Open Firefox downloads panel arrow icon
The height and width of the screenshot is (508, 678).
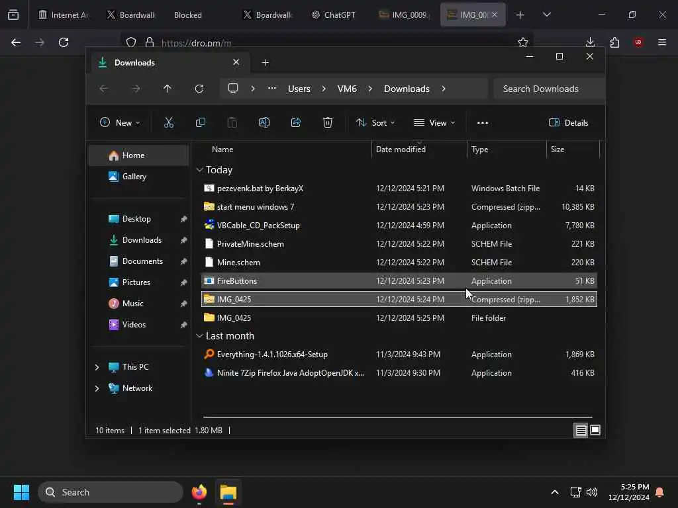click(590, 42)
